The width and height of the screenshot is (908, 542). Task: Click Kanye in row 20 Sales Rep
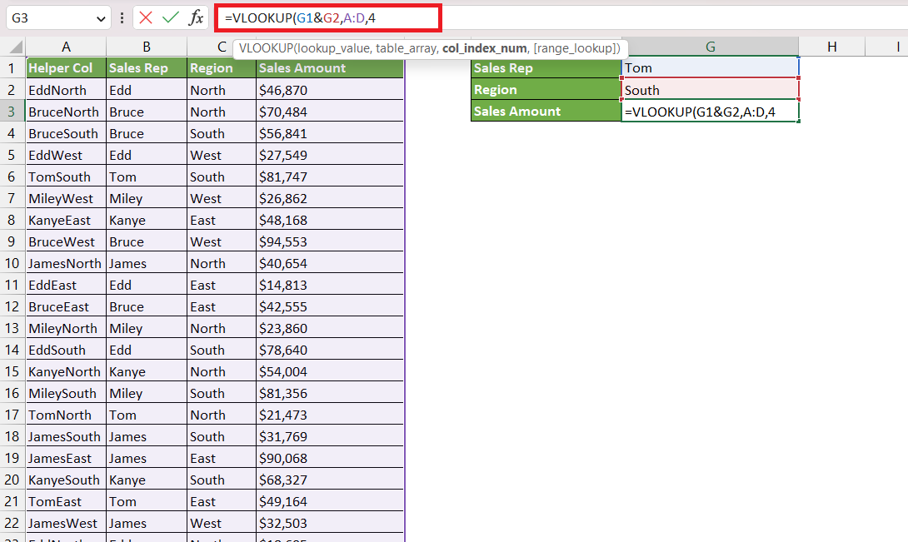[147, 480]
